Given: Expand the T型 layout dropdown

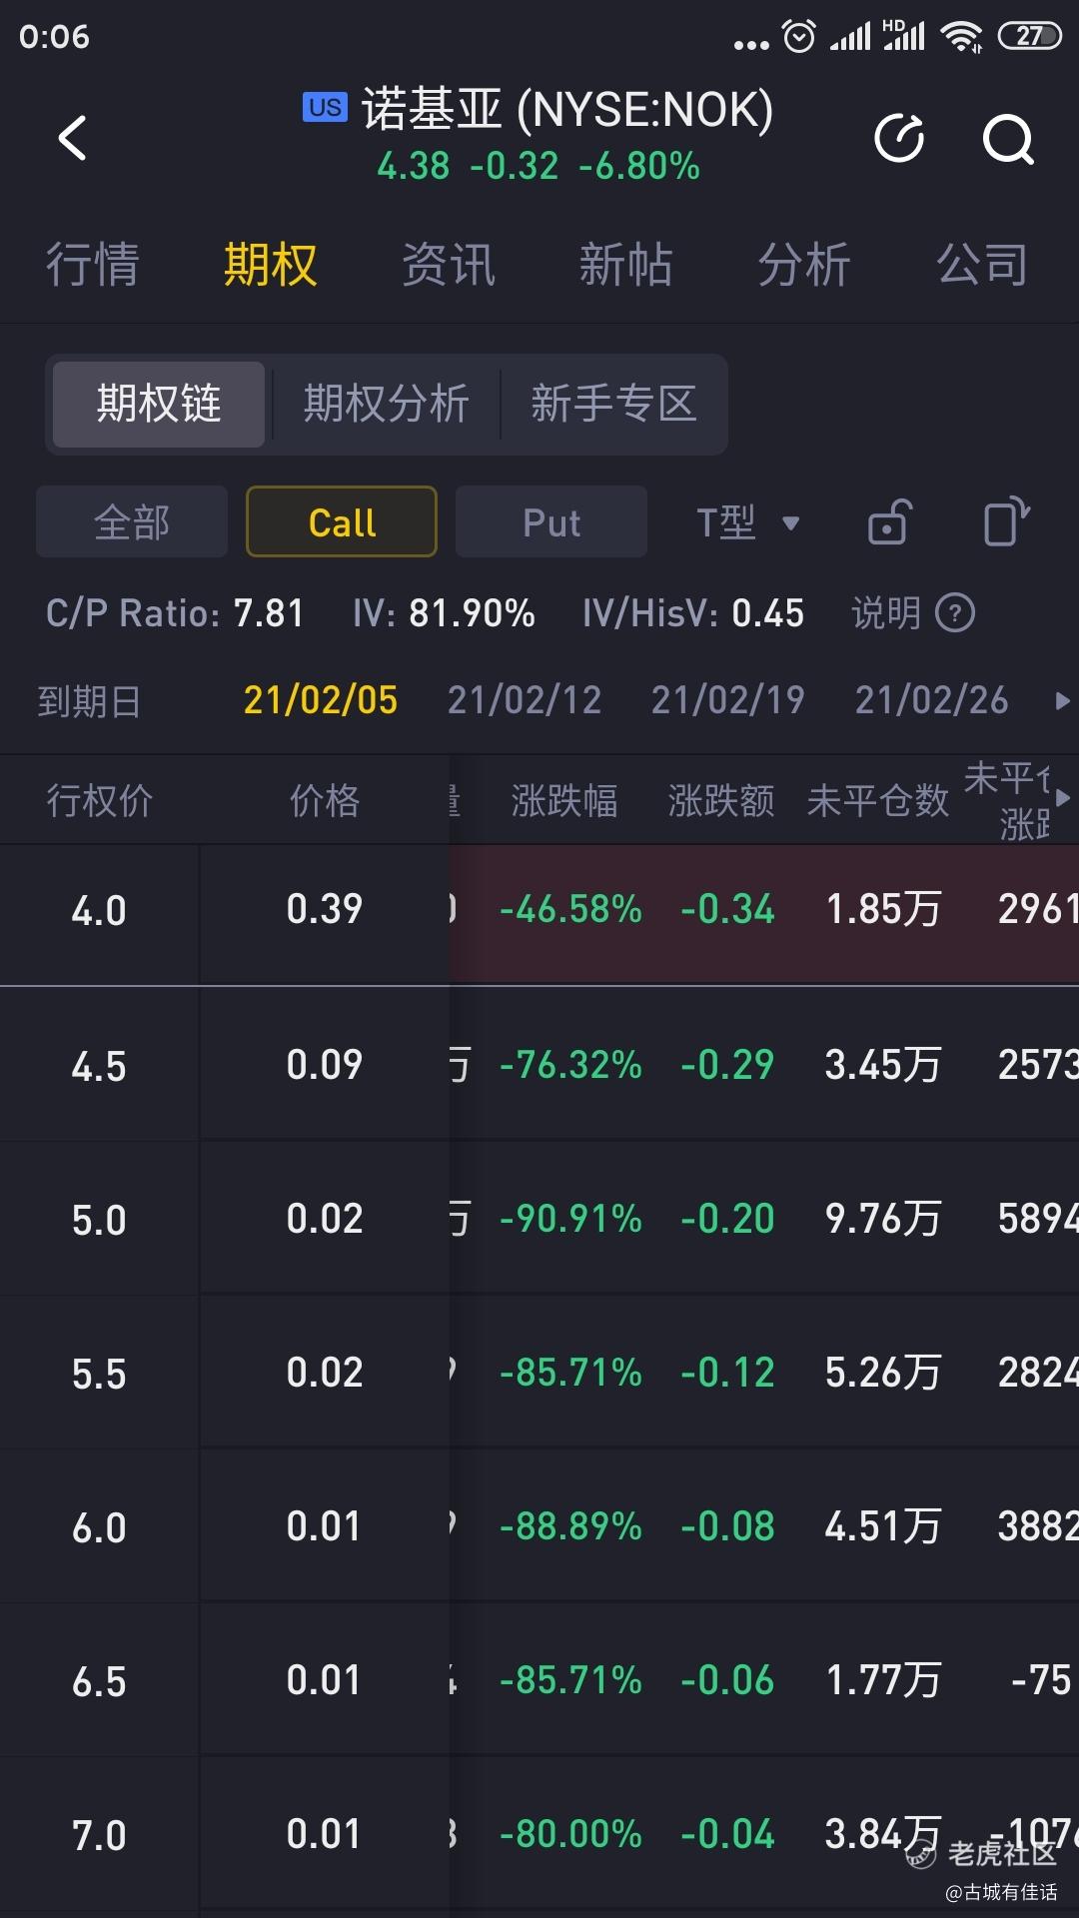Looking at the screenshot, I should pyautogui.click(x=747, y=521).
